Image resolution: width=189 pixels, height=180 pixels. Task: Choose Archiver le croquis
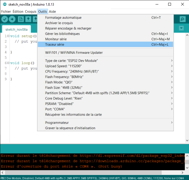(105, 23)
